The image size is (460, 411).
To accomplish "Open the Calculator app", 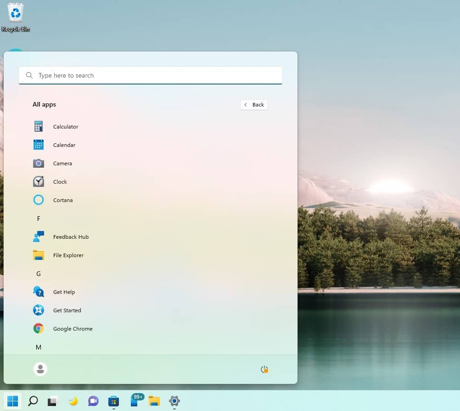I will pos(66,126).
